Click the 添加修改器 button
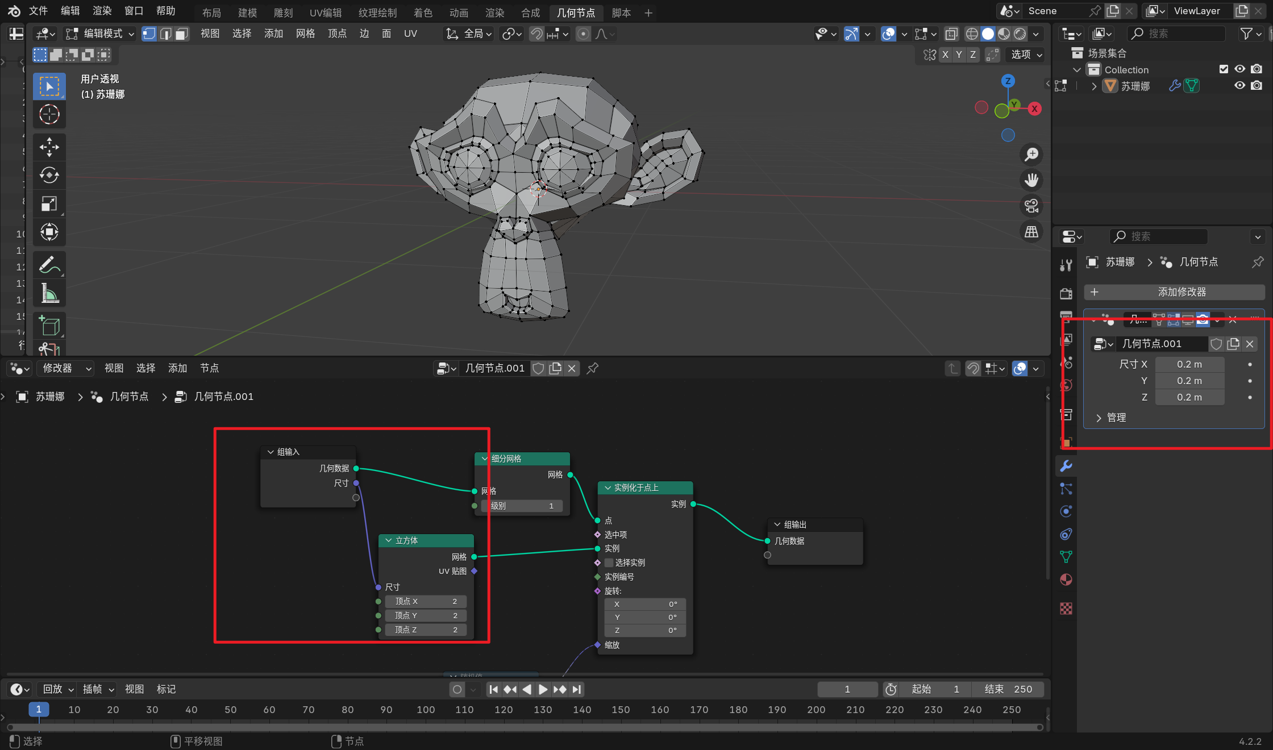Viewport: 1273px width, 750px height. click(1174, 292)
